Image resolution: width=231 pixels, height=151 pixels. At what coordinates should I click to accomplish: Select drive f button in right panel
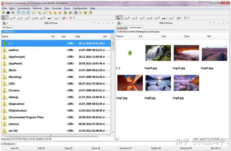[x=142, y=18]
